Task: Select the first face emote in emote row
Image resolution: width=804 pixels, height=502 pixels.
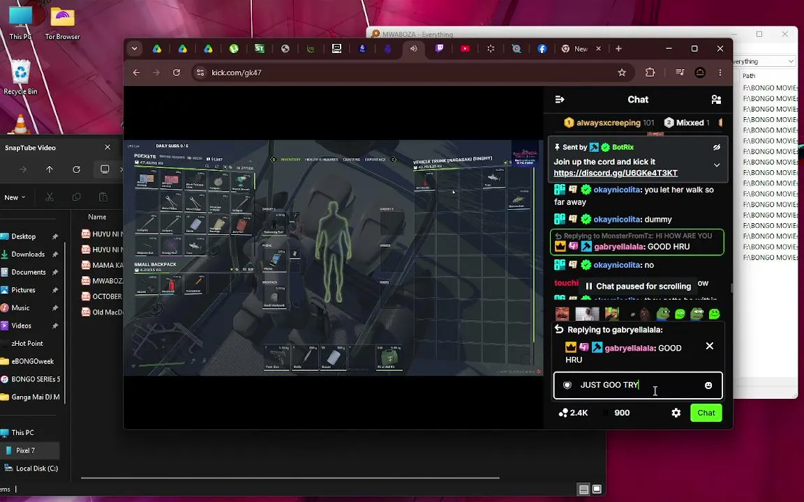Action: tap(562, 313)
